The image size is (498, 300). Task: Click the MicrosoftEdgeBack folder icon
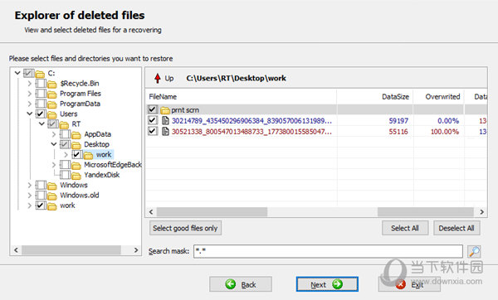pyautogui.click(x=76, y=165)
